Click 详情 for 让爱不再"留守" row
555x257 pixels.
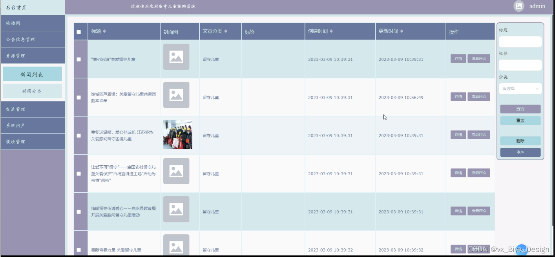pyautogui.click(x=458, y=173)
